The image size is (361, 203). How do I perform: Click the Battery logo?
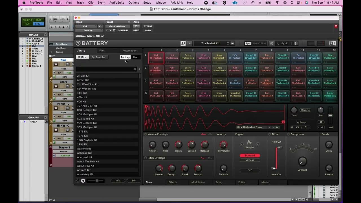92,43
